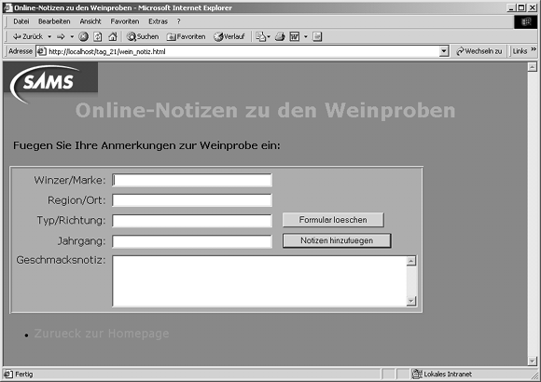The image size is (541, 382).
Task: Follow the Zurueck zur Homepage link
Action: 102,334
